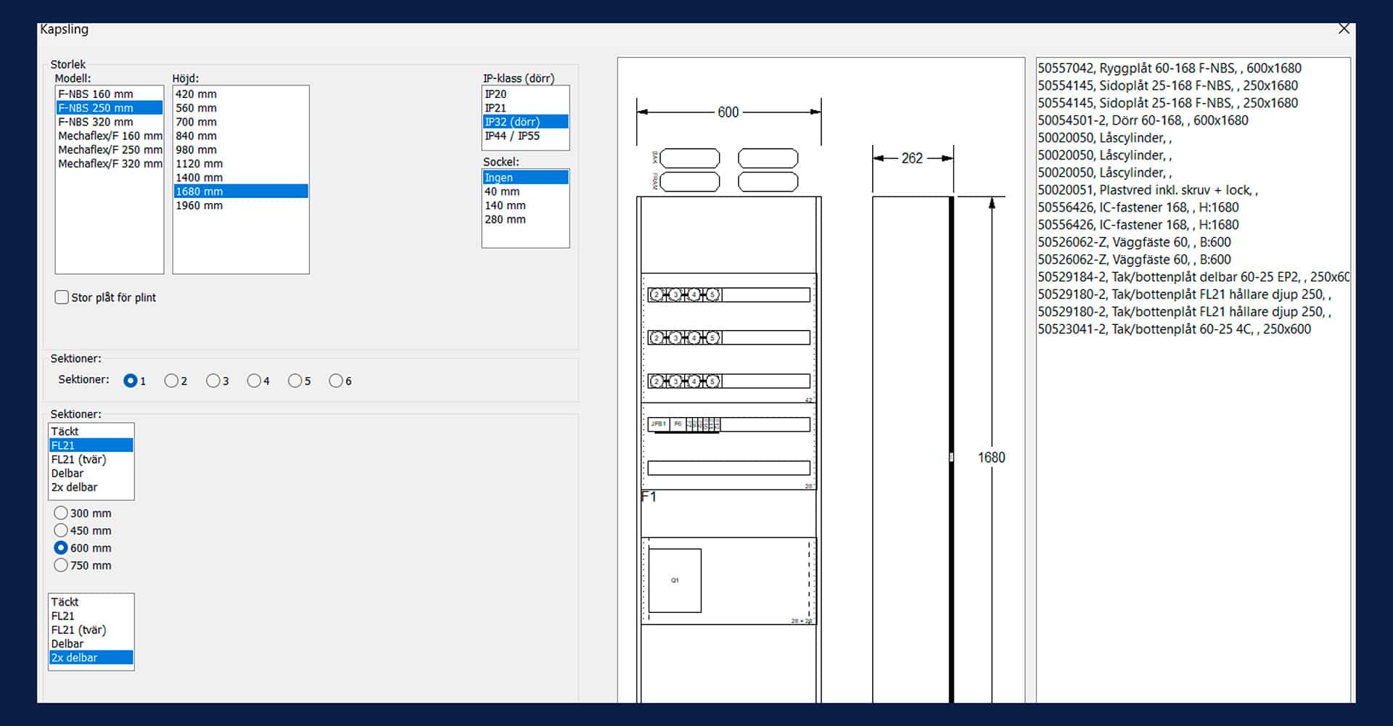Select IP44 / IP55 protection class
This screenshot has width=1393, height=726.
(x=512, y=136)
